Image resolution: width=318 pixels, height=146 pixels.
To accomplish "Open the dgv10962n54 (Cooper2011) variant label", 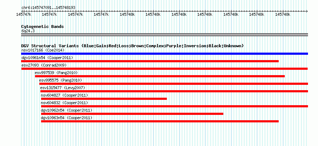I will 66,110.
